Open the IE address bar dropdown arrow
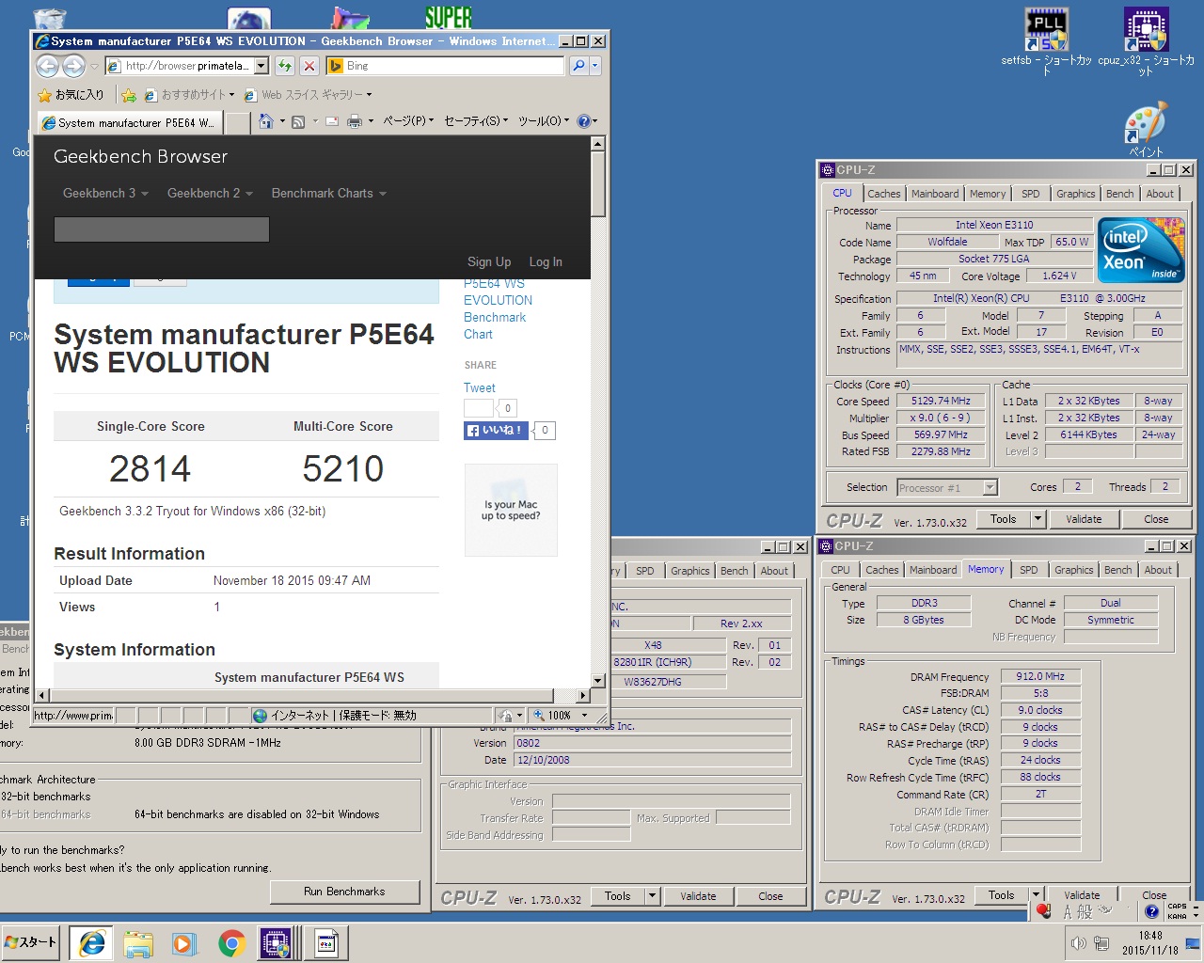 (261, 66)
